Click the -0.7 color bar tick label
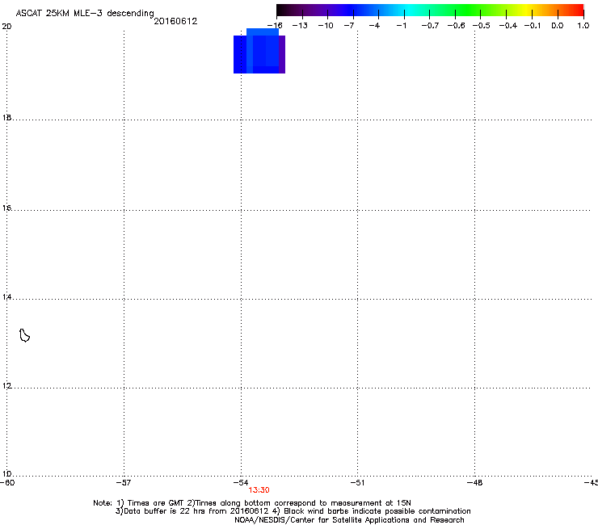This screenshot has width=598, height=525. (x=430, y=26)
